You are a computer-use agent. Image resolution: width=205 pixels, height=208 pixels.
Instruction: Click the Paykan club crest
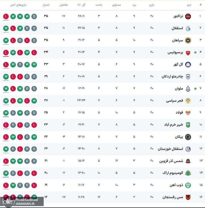tap(188, 137)
